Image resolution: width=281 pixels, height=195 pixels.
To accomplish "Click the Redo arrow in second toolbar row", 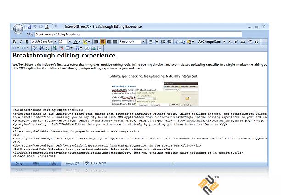I will [x=24, y=48].
